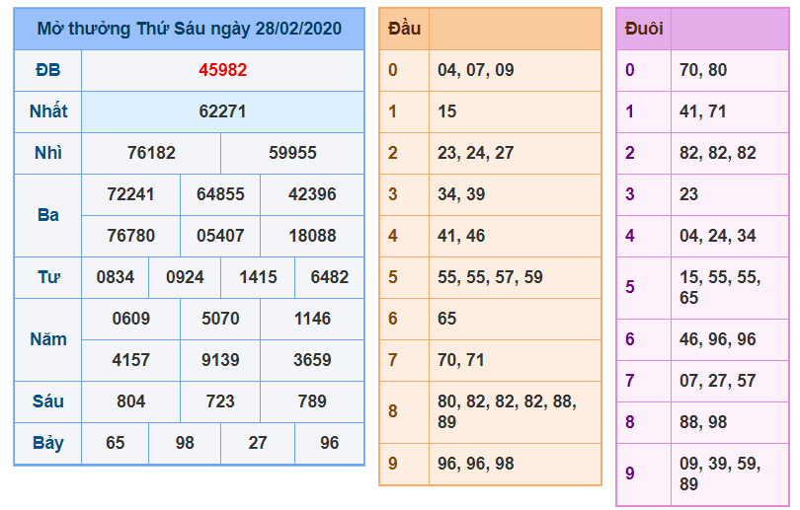Click the Đuôi cell '09, 39, 59, 89'
This screenshot has width=800, height=510.
coord(721,474)
